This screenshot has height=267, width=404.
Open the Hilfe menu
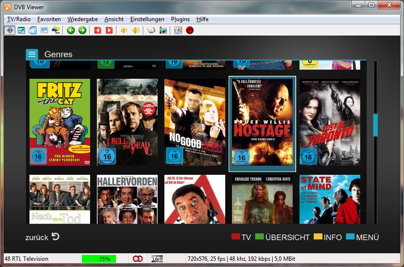click(203, 19)
